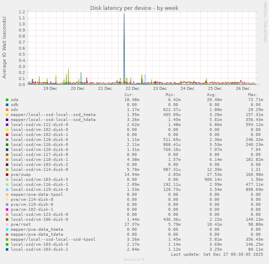Click the '19 Dec' date label
The image size is (269, 264).
click(x=50, y=89)
